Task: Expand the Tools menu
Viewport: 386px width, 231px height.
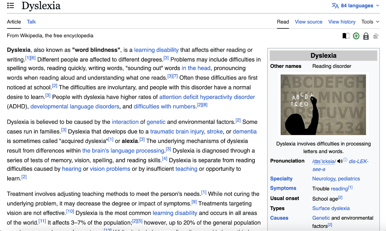Action: (x=370, y=22)
